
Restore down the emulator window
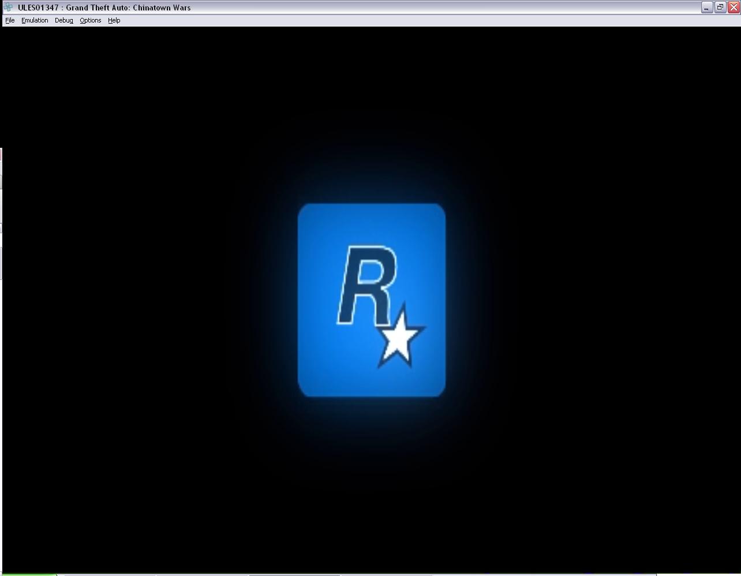pyautogui.click(x=720, y=8)
